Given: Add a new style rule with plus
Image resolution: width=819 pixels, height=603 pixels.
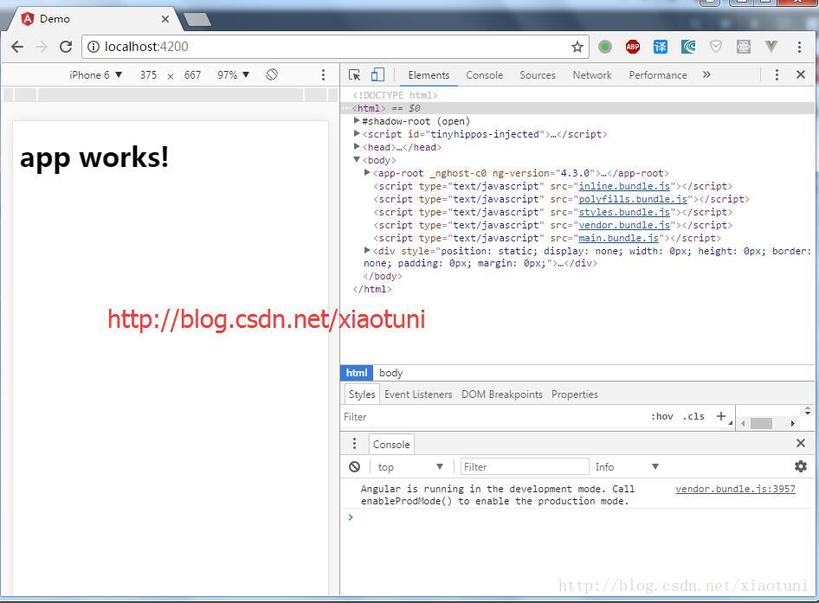Looking at the screenshot, I should [x=721, y=416].
